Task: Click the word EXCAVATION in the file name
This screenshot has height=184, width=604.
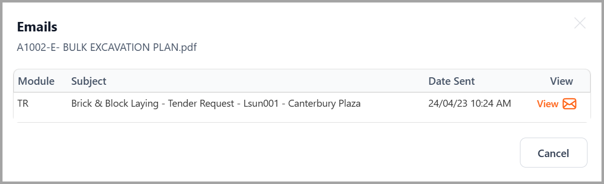Action: pos(117,48)
